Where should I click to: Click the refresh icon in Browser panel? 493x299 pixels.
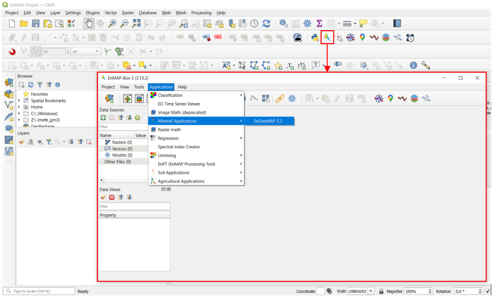tap(31, 85)
